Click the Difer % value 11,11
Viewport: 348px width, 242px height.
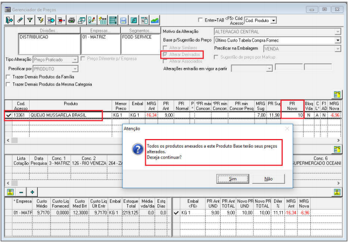(278, 213)
